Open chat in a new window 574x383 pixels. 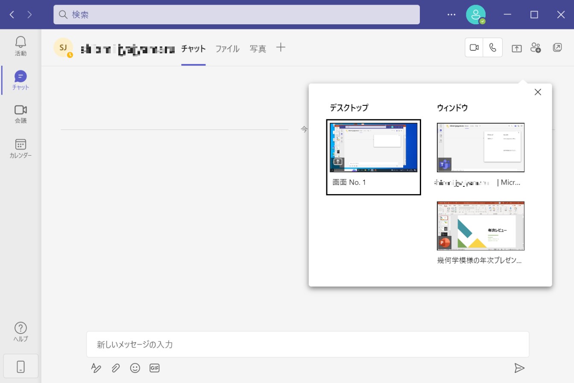point(557,47)
